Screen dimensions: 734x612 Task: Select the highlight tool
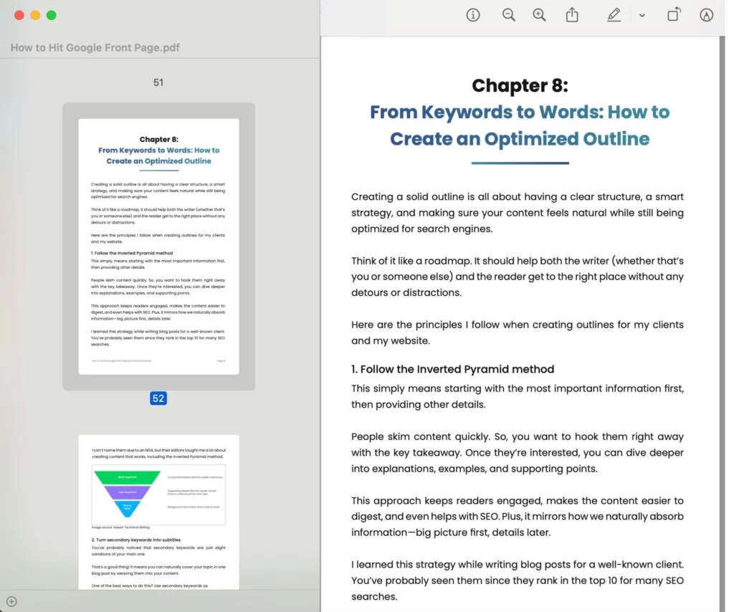pos(614,14)
